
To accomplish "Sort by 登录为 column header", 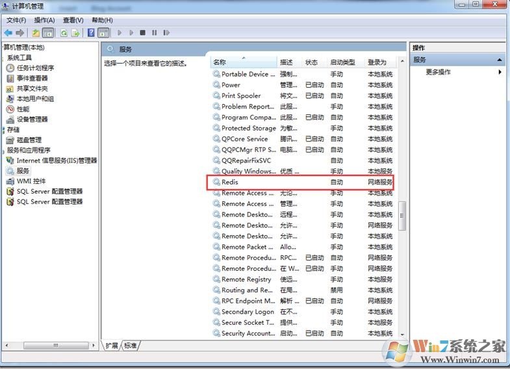I will (381, 62).
